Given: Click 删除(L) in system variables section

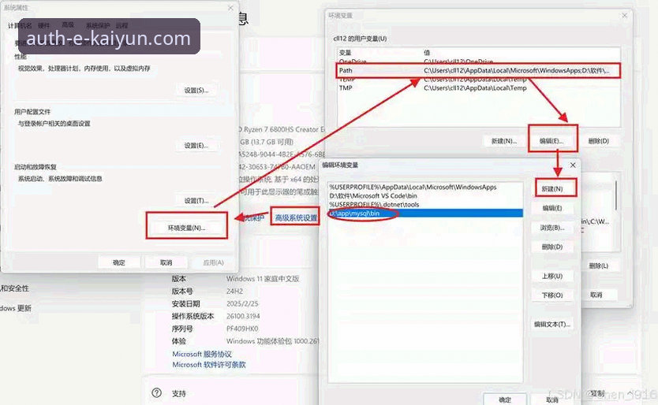Looking at the screenshot, I should pos(598,266).
